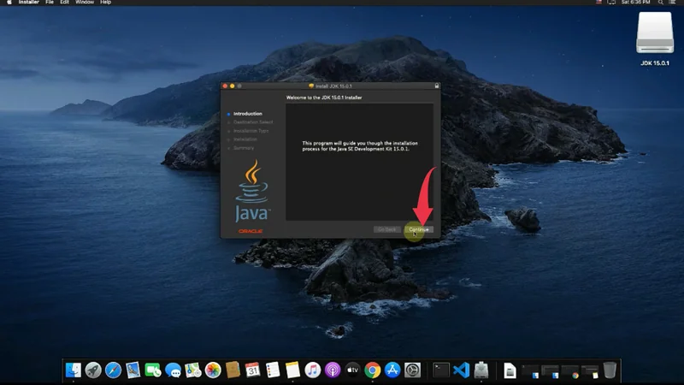Select the Introduction step in the sidebar
Screen dimensions: 684x385
tap(247, 114)
